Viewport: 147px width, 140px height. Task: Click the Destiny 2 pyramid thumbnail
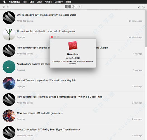pyautogui.click(x=9, y=83)
